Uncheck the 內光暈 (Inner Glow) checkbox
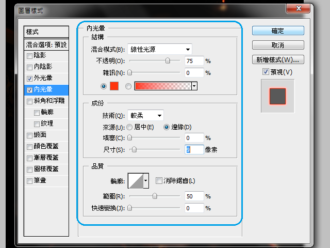Image resolution: width=330 pixels, height=248 pixels. [x=29, y=90]
